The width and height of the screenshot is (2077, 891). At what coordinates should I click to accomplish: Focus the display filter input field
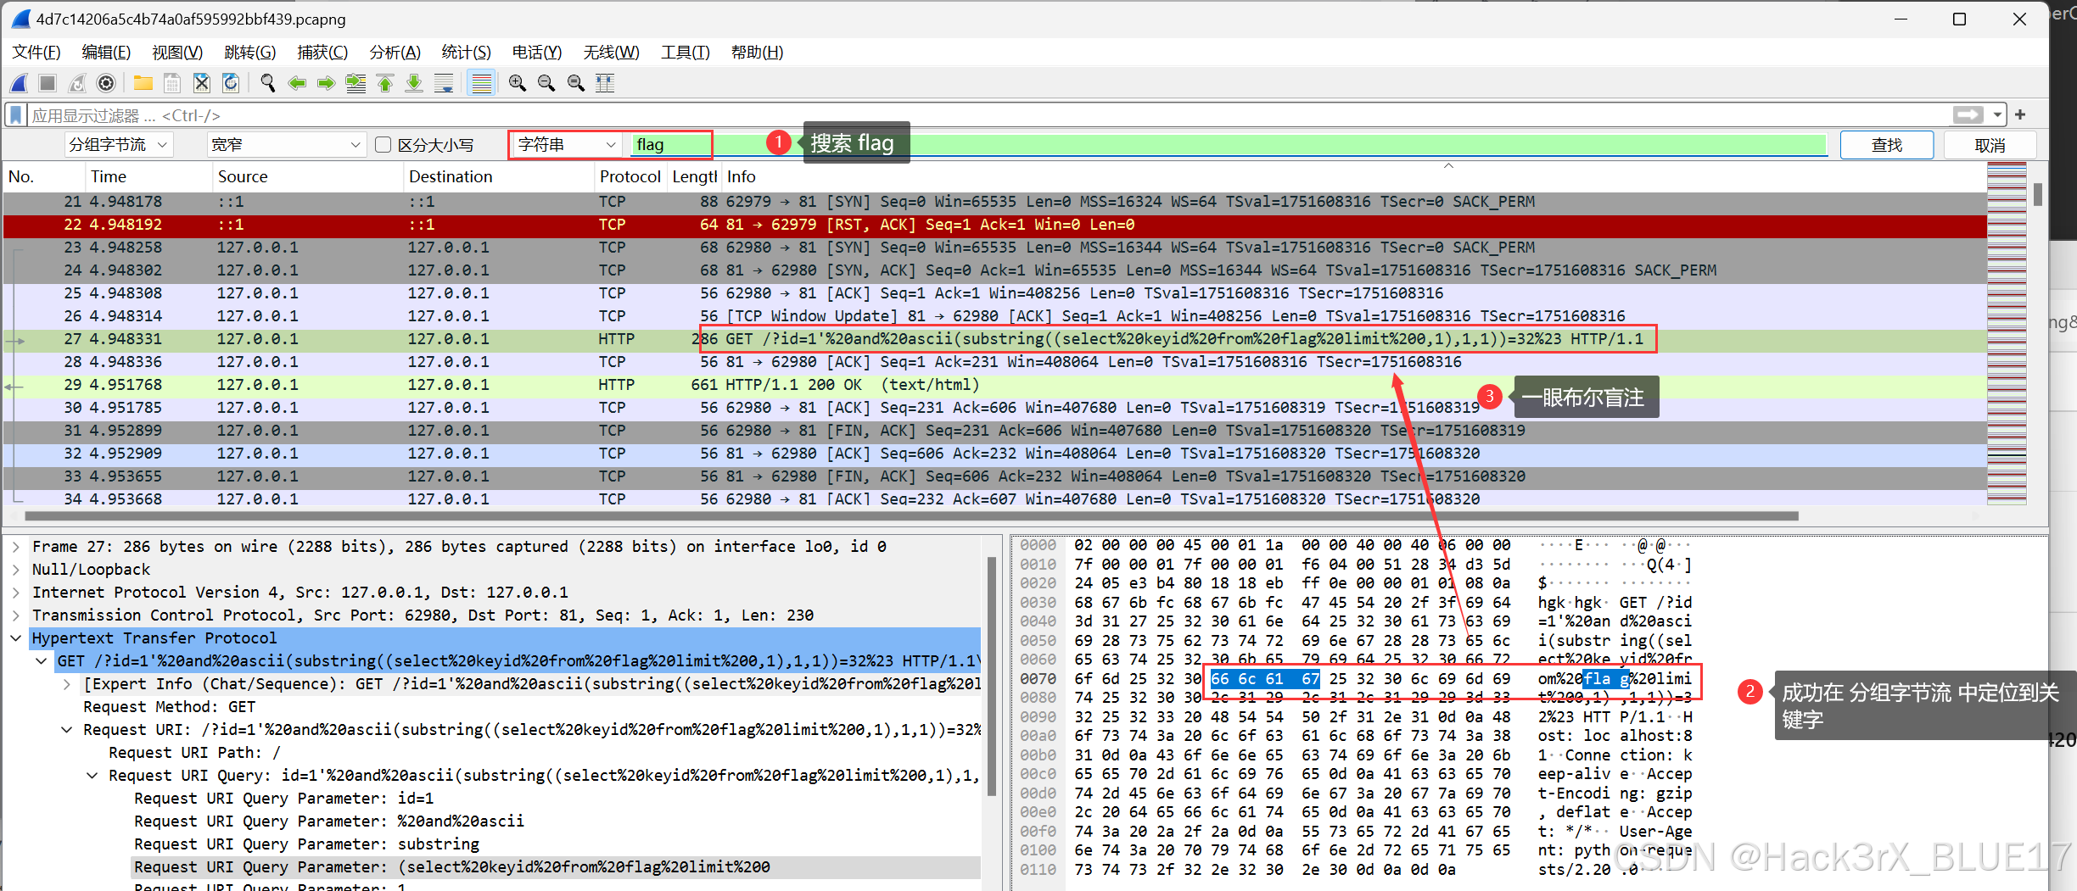click(x=988, y=114)
